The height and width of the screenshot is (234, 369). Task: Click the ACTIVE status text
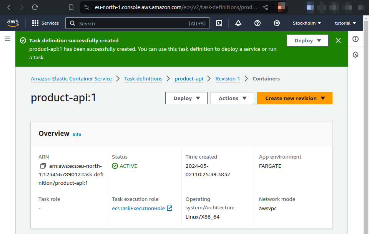pyautogui.click(x=128, y=166)
